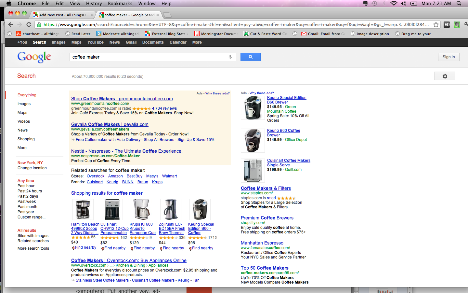Open the History menu

coord(94,4)
